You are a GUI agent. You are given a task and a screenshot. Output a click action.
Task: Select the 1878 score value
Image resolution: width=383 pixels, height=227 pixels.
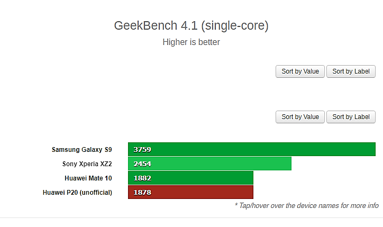[x=142, y=193]
